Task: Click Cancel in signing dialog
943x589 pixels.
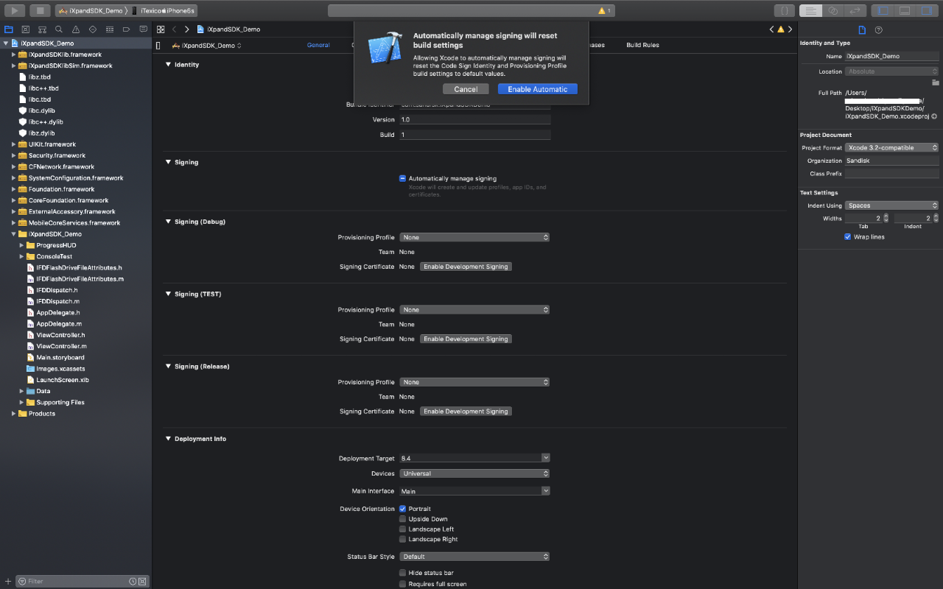Action: [466, 89]
